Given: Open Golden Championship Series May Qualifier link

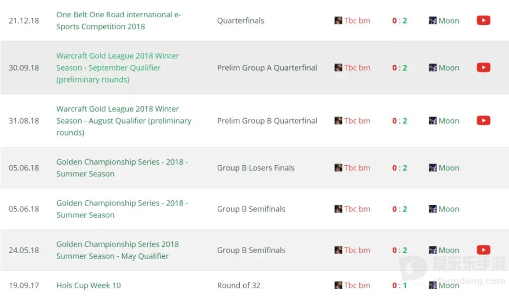Looking at the screenshot, I should (117, 250).
